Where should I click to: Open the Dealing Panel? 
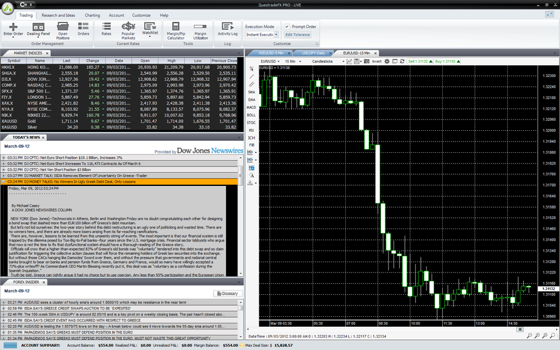point(38,29)
